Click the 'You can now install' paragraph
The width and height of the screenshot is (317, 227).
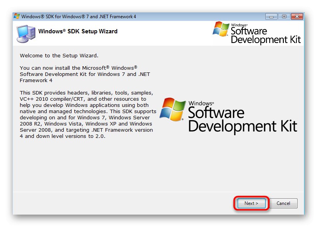pos(85,74)
